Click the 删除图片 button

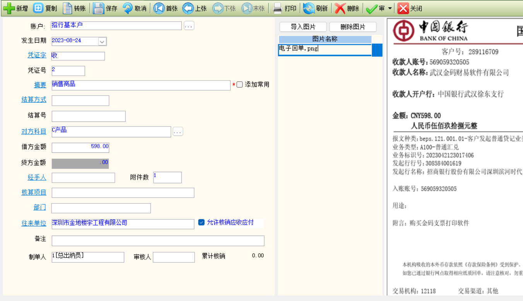pos(352,27)
